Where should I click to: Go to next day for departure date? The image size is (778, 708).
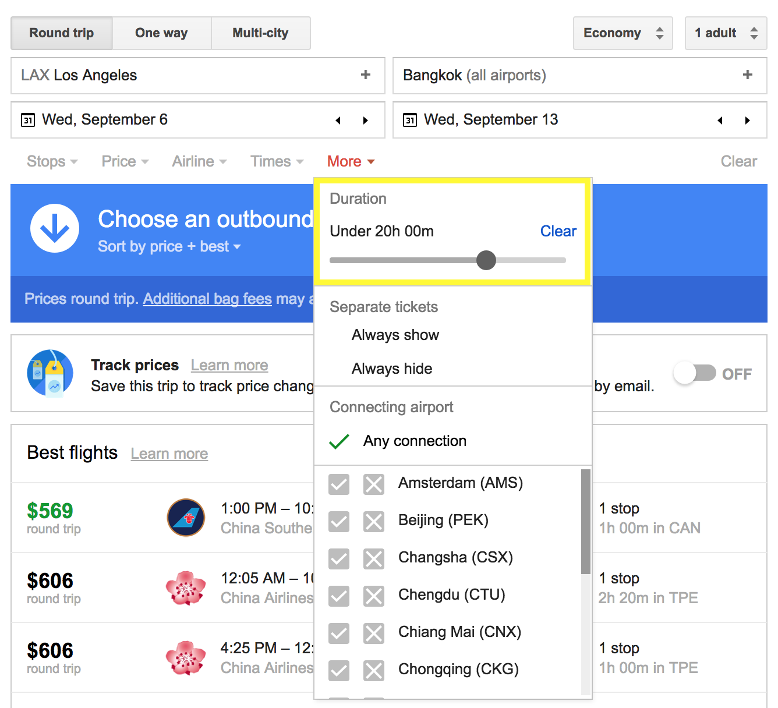pyautogui.click(x=366, y=121)
